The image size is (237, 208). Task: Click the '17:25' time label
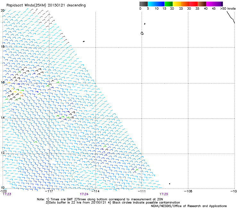(164, 194)
